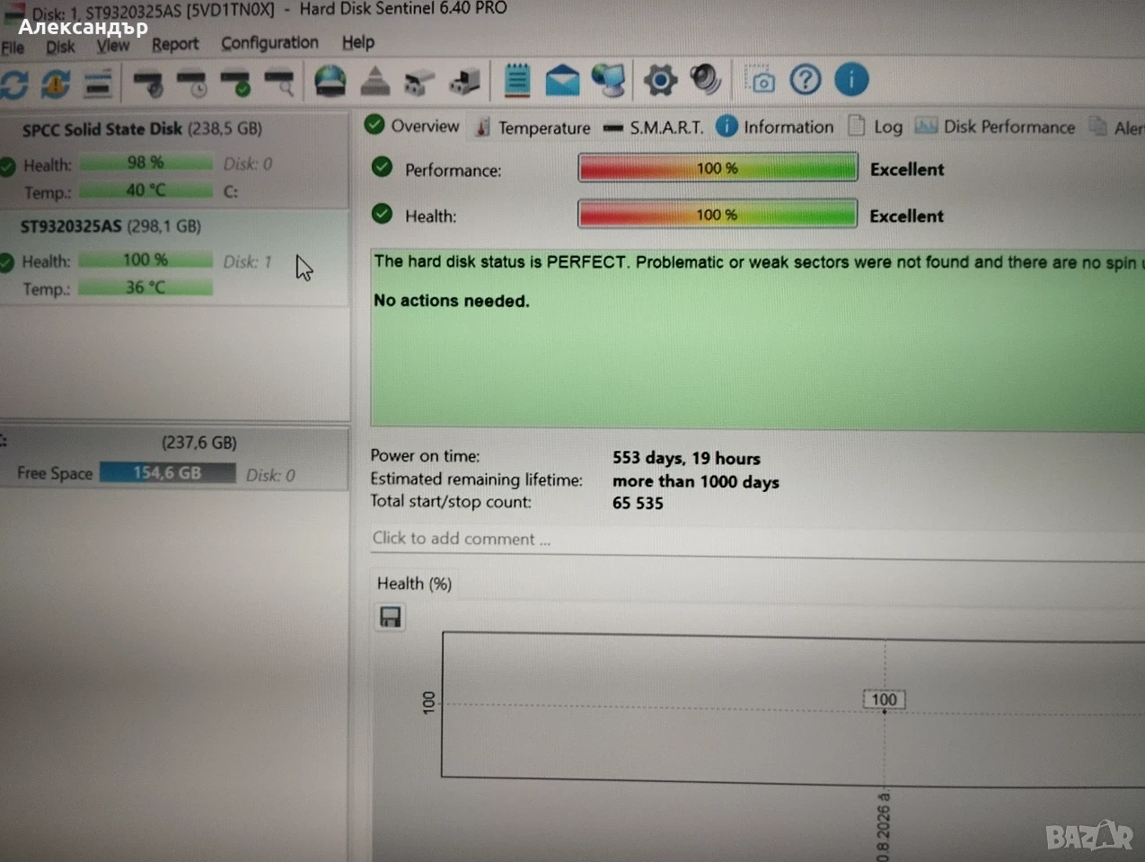This screenshot has width=1145, height=862.
Task: Open the Configuration menu
Action: pyautogui.click(x=269, y=43)
